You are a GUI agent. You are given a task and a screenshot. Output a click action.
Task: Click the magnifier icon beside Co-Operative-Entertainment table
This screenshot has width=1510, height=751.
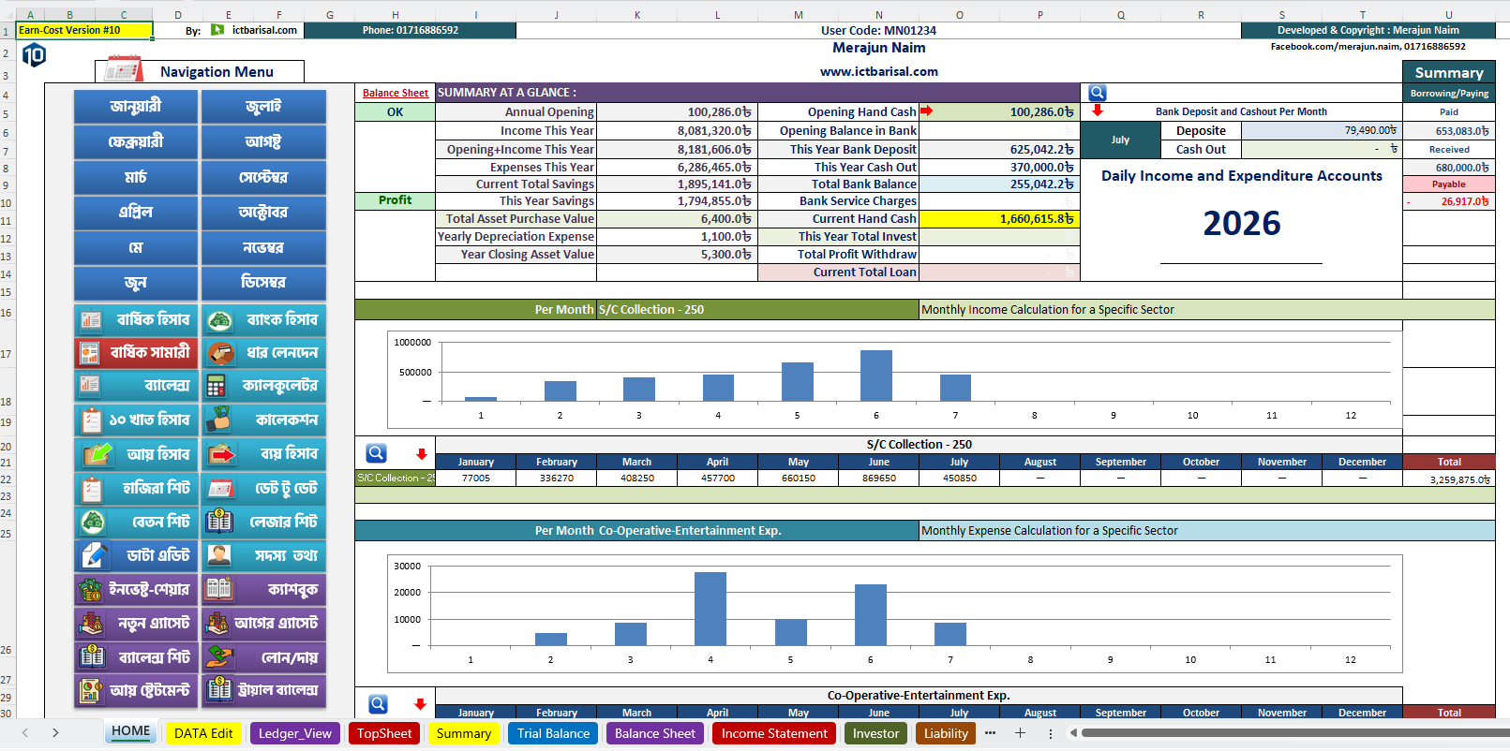click(378, 703)
